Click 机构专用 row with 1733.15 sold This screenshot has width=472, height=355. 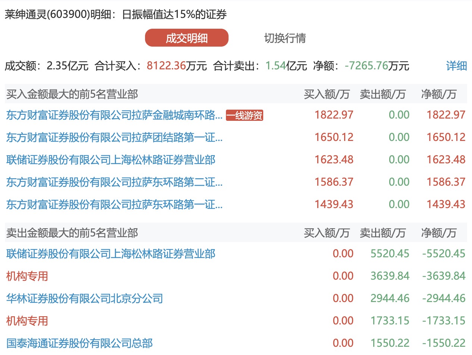point(27,321)
